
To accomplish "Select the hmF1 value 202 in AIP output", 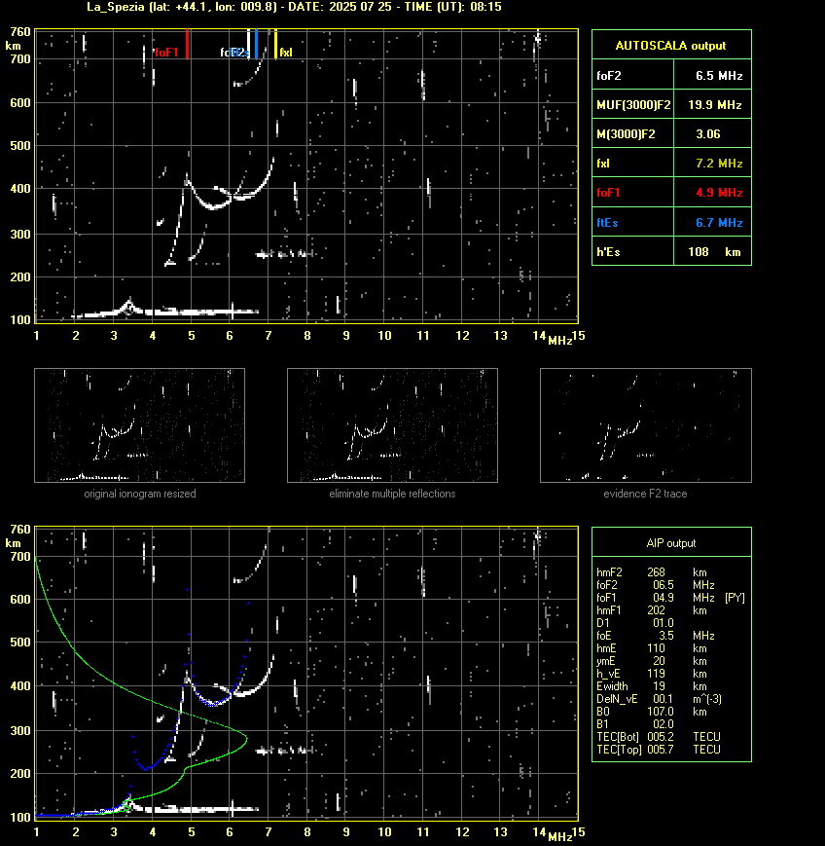I will [657, 610].
